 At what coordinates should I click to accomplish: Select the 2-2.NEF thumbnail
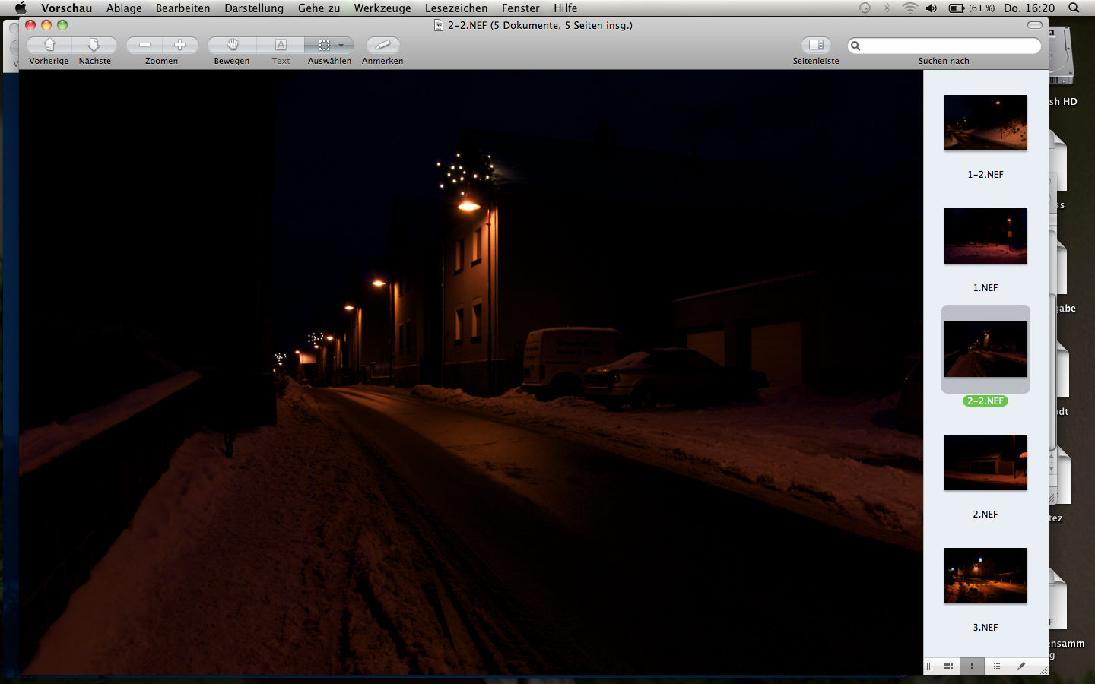click(x=985, y=349)
